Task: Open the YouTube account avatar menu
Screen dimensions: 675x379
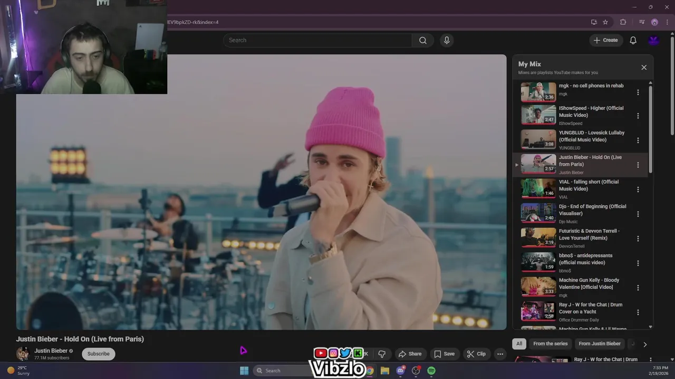Action: (x=654, y=40)
